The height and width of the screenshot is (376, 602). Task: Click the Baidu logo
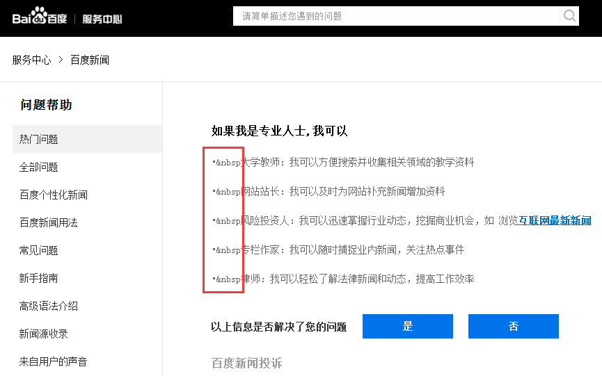pos(40,16)
